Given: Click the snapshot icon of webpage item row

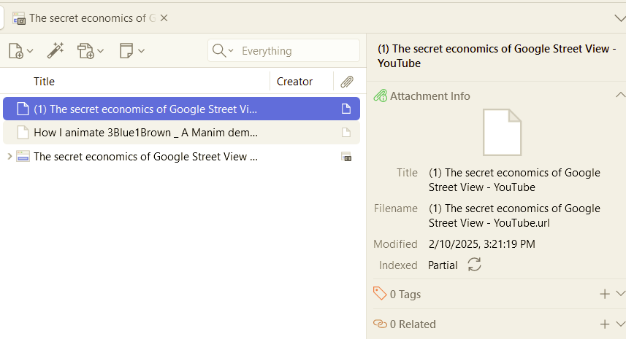Looking at the screenshot, I should 346,157.
